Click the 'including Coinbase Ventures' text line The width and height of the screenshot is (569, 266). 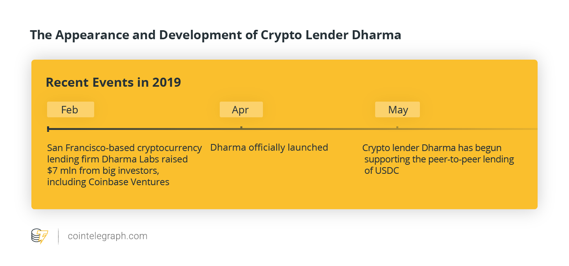coord(108,182)
